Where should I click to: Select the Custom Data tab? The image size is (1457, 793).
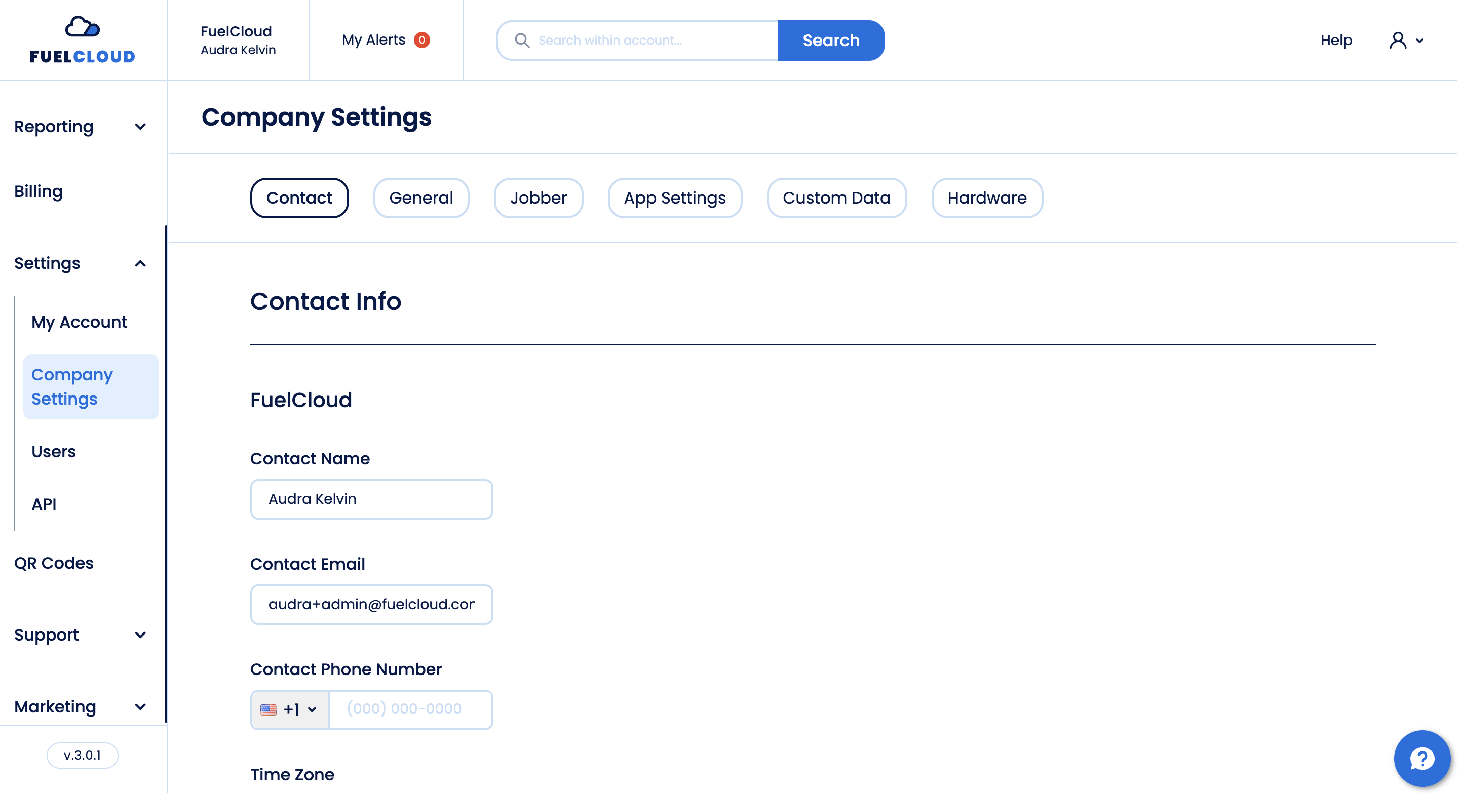point(836,198)
